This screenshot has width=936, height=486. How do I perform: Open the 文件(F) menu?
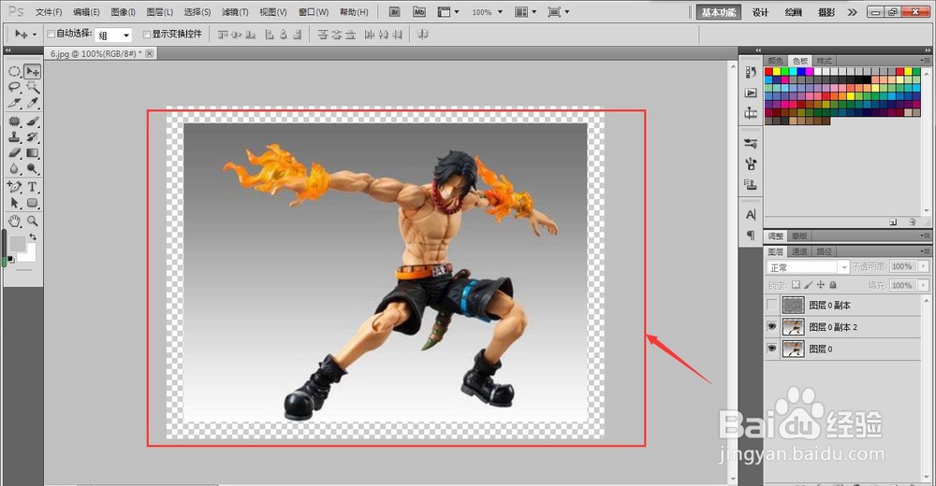49,12
